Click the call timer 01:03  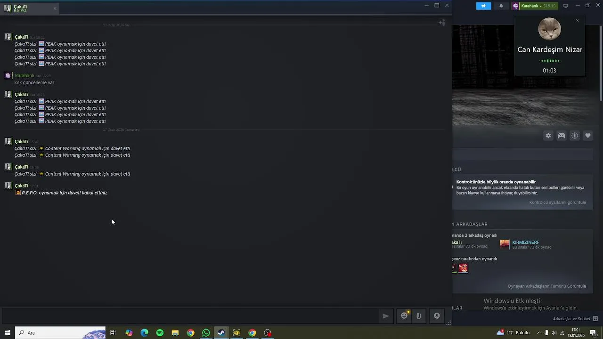(549, 71)
